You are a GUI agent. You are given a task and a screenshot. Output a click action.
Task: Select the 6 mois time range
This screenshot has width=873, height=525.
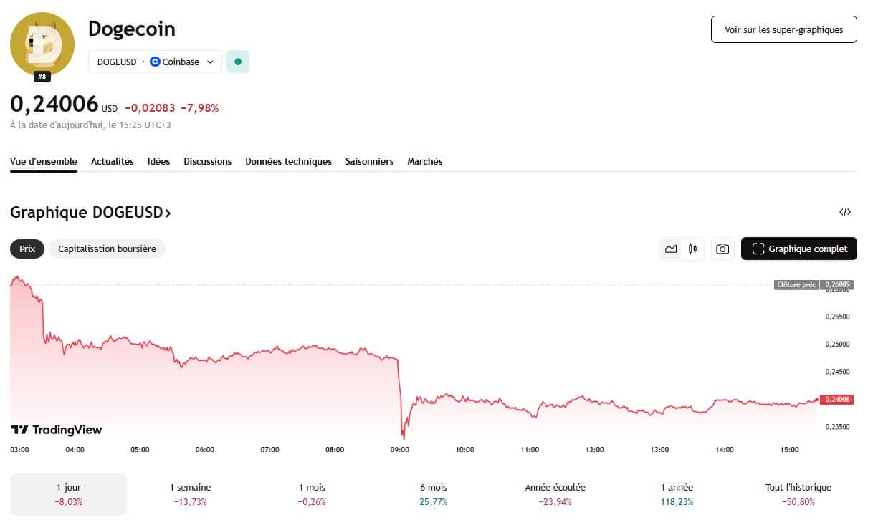(434, 494)
